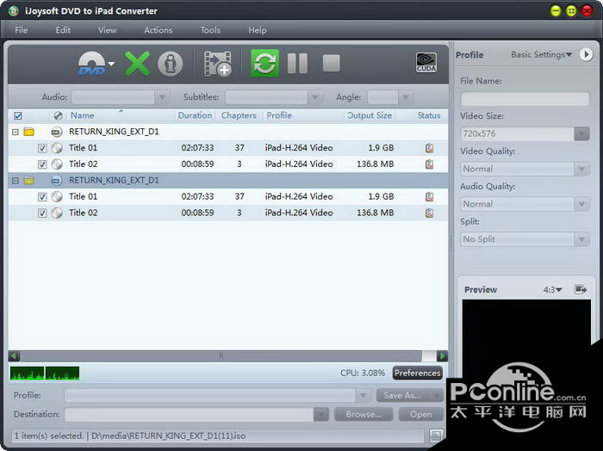Collapse the first RETURN_KING_EXT_D1 tree node
This screenshot has width=603, height=451.
coord(15,133)
